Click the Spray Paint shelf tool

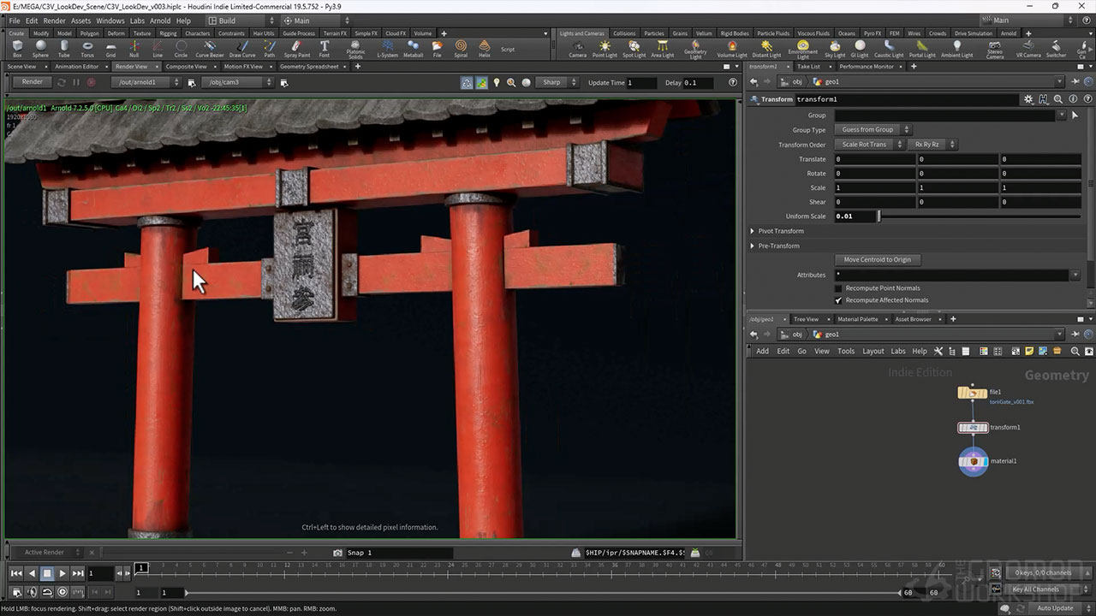pyautogui.click(x=297, y=48)
